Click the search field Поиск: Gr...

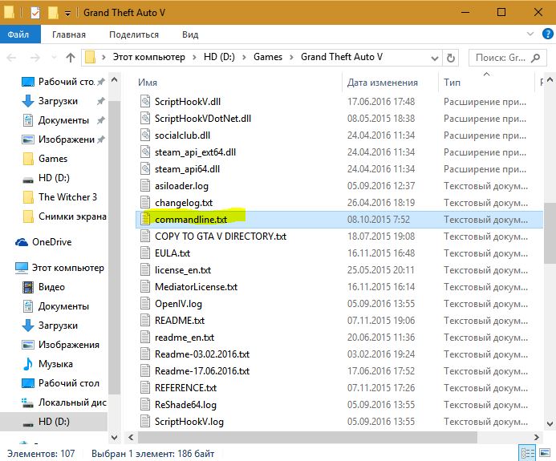click(508, 58)
